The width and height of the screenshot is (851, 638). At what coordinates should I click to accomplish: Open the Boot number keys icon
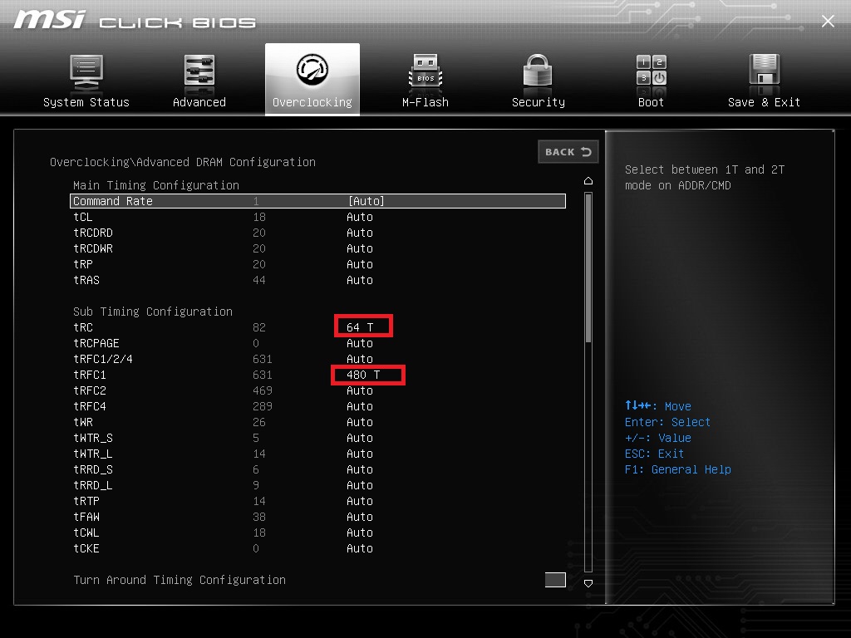[x=652, y=71]
